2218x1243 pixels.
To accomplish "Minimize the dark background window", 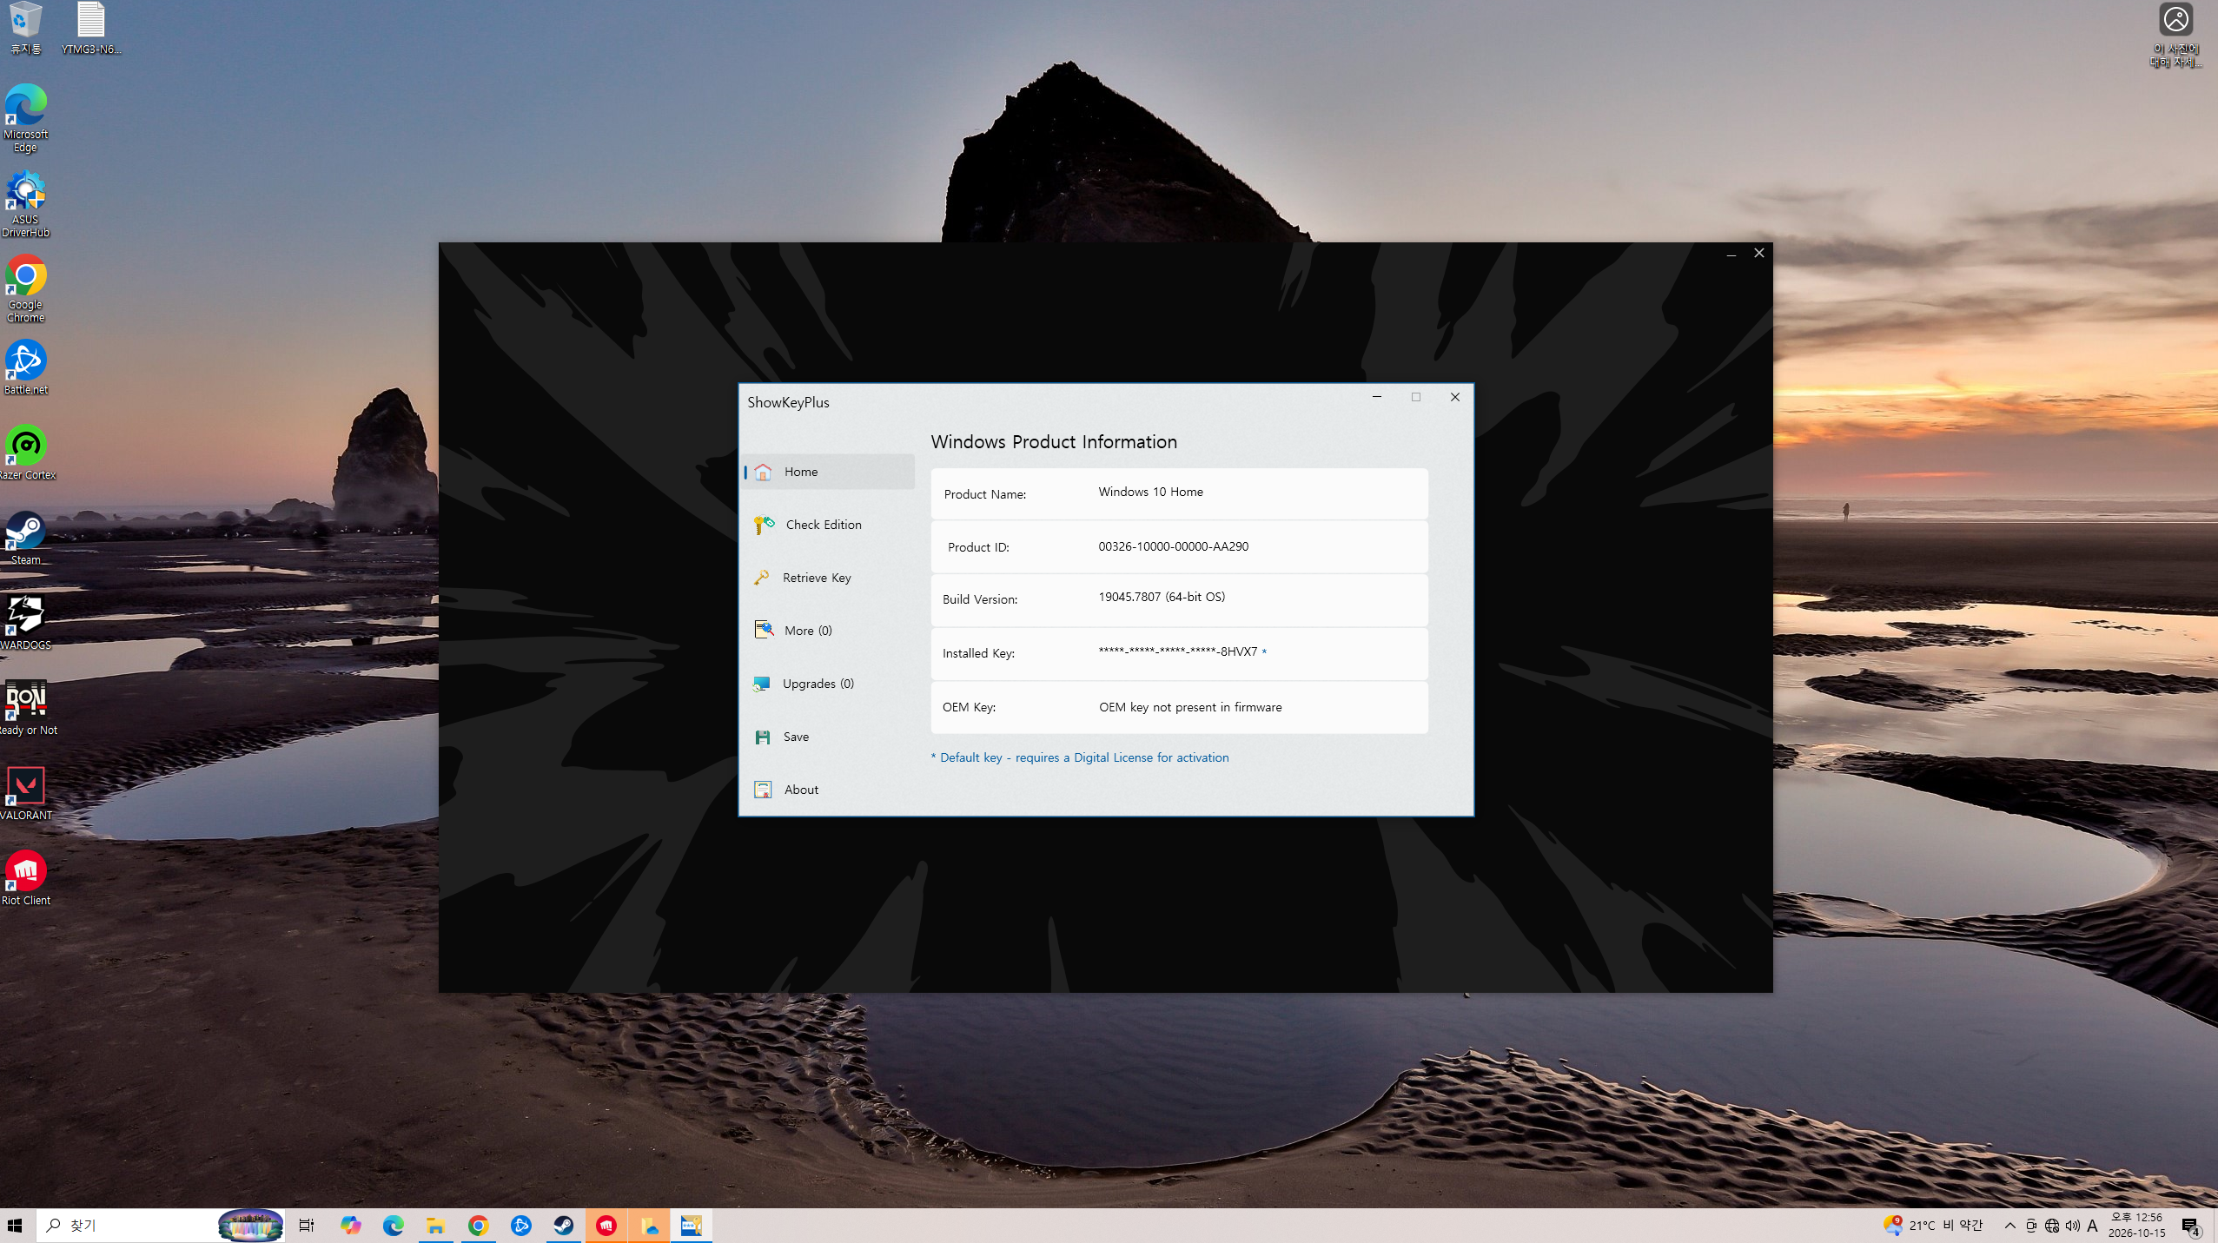I will [x=1731, y=253].
